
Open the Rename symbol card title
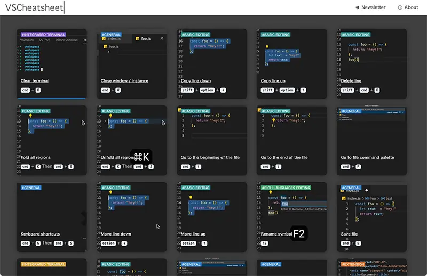pos(276,234)
